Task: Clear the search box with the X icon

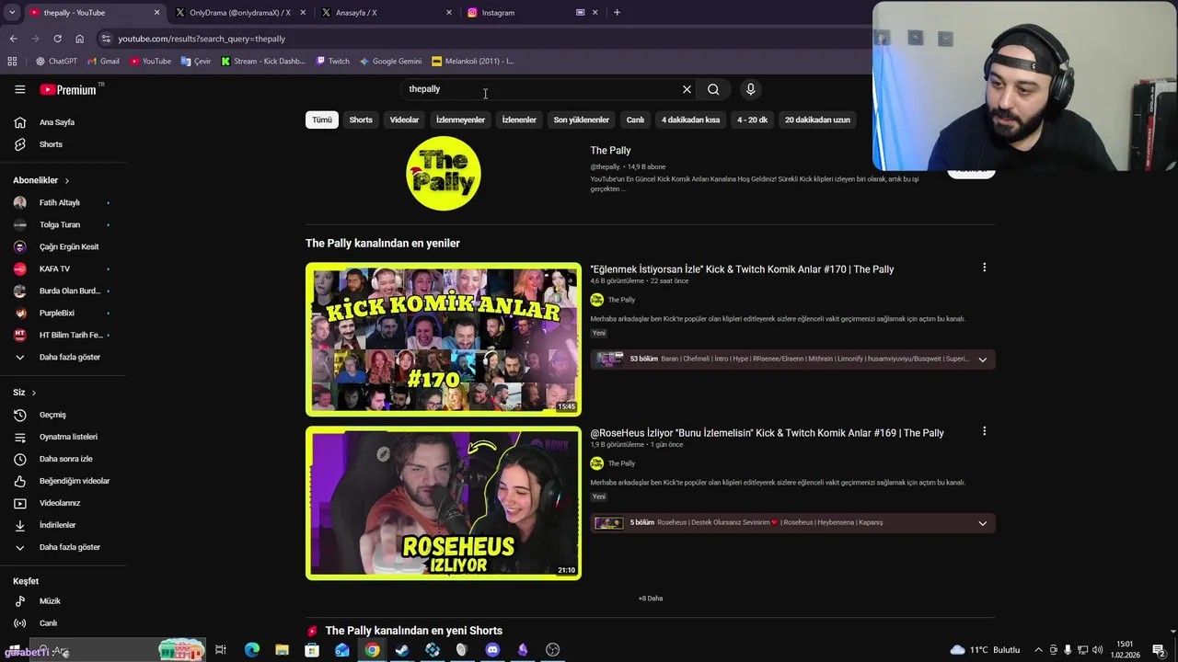Action: (x=687, y=89)
